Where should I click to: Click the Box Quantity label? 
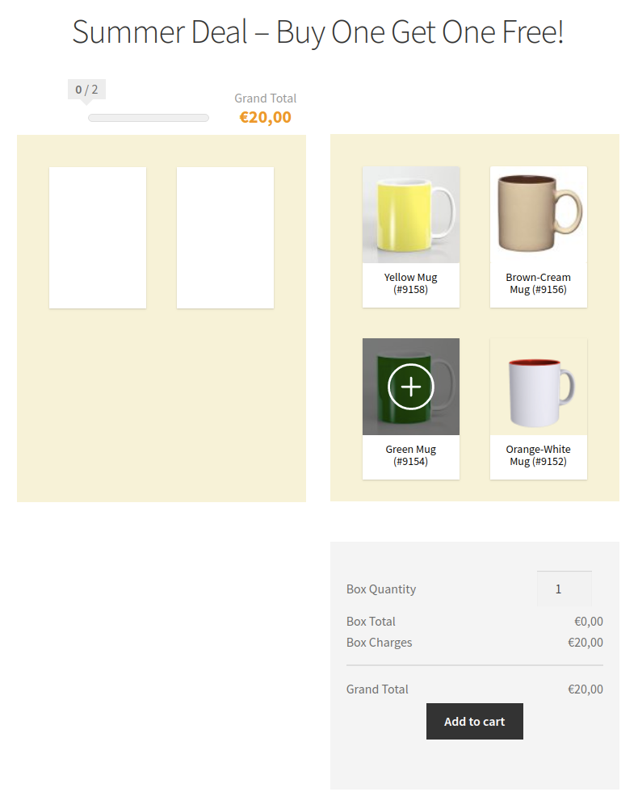pos(381,589)
